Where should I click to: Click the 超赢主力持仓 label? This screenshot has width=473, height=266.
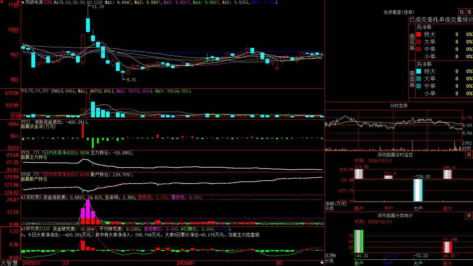34,157
